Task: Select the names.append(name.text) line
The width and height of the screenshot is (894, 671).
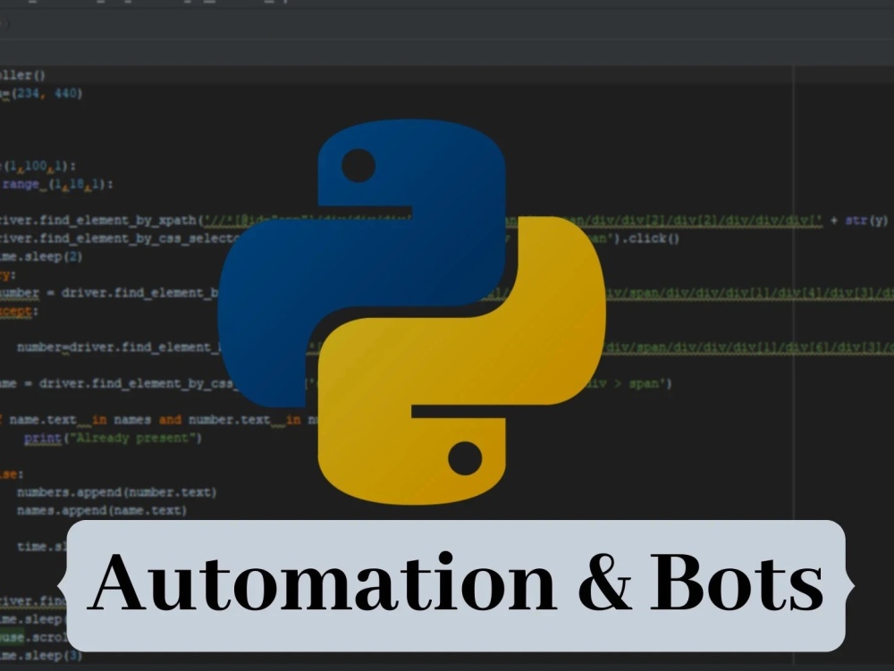Action: tap(102, 510)
